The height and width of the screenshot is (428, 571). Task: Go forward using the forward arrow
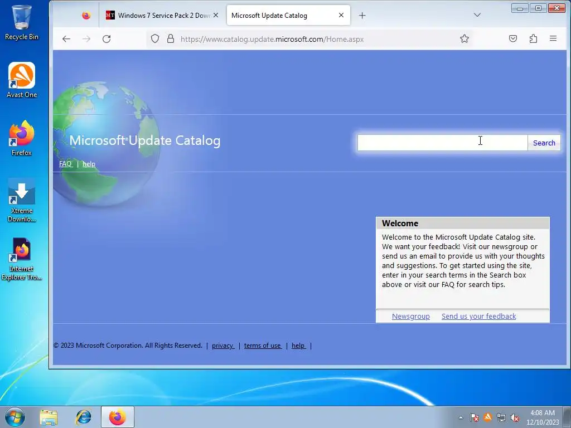pos(86,39)
